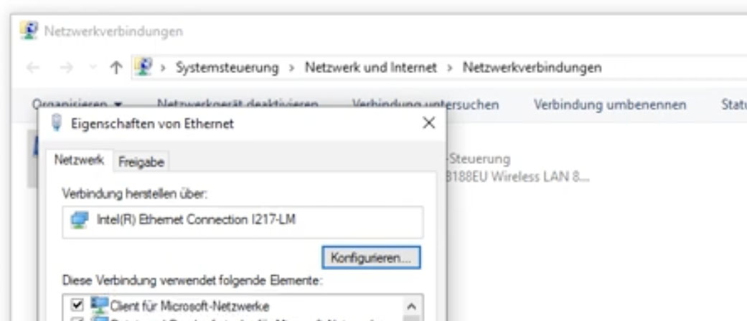
Task: Select the Wireless LAN adapter entry text
Action: (518, 176)
